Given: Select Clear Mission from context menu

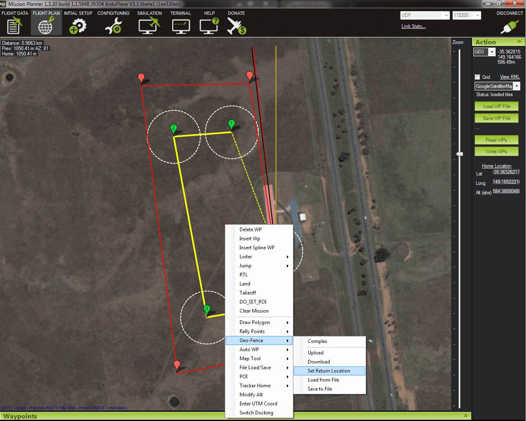Looking at the screenshot, I should tap(254, 311).
